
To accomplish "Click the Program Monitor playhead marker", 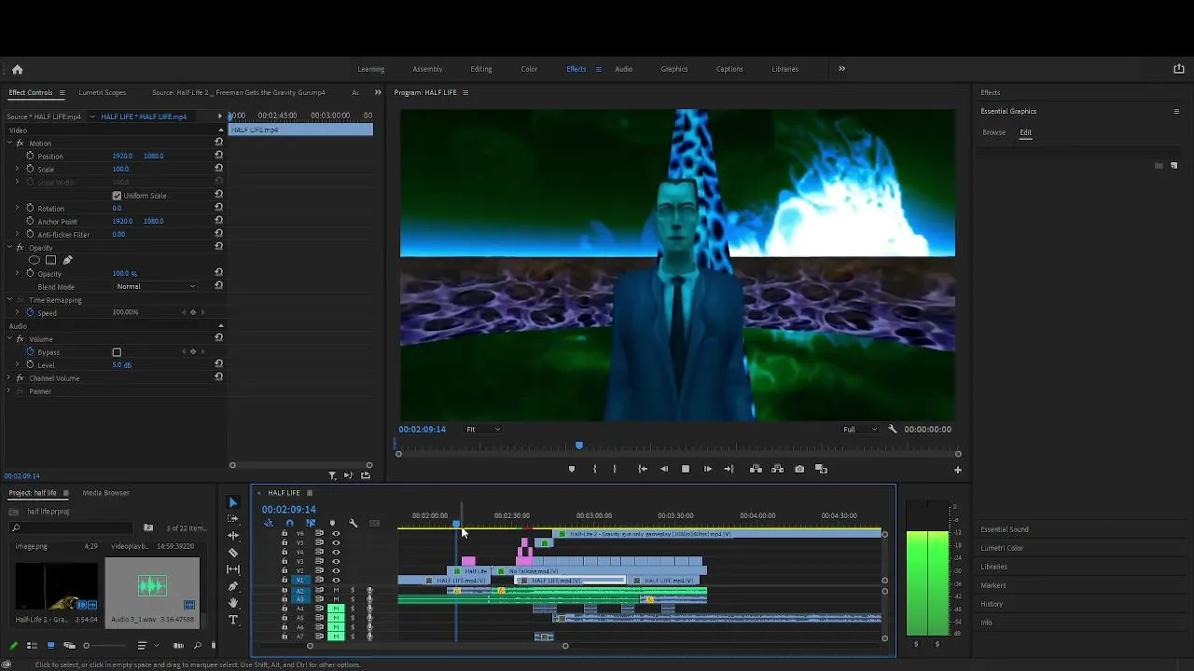I will (579, 445).
